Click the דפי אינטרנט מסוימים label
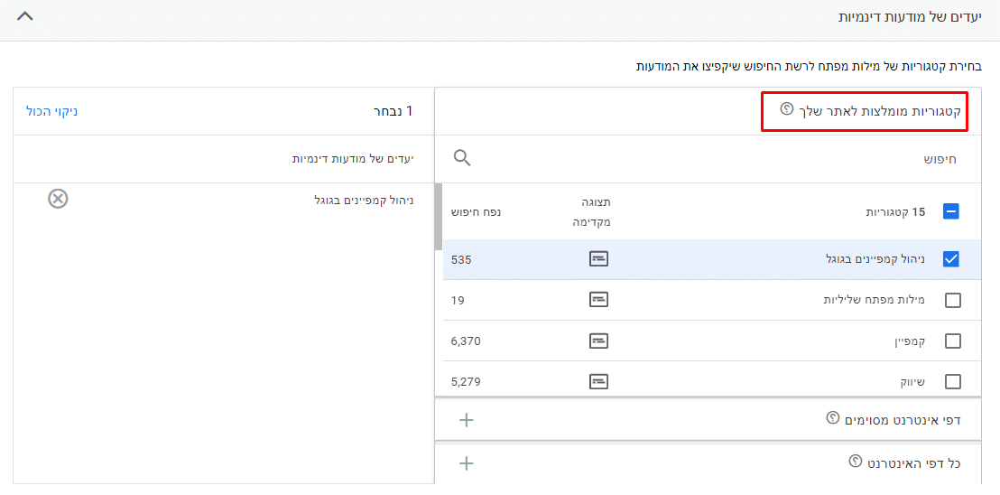1000x495 pixels. coord(902,419)
